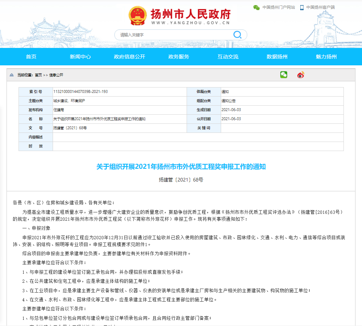Switch to the 数据扬州 section
The width and height of the screenshot is (362, 326).
pos(277,57)
